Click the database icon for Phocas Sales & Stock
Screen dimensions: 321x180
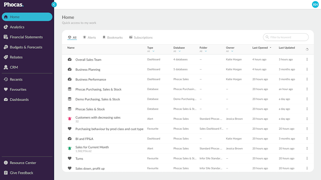pyautogui.click(x=70, y=109)
